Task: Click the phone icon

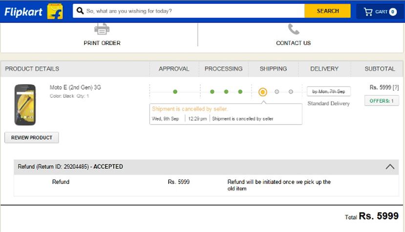Action: pyautogui.click(x=294, y=29)
